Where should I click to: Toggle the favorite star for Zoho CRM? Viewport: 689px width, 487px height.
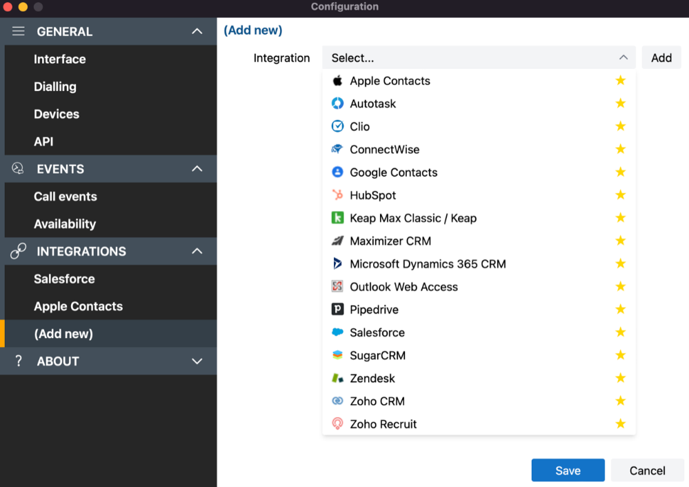tap(621, 400)
